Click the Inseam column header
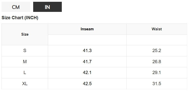 pyautogui.click(x=87, y=29)
